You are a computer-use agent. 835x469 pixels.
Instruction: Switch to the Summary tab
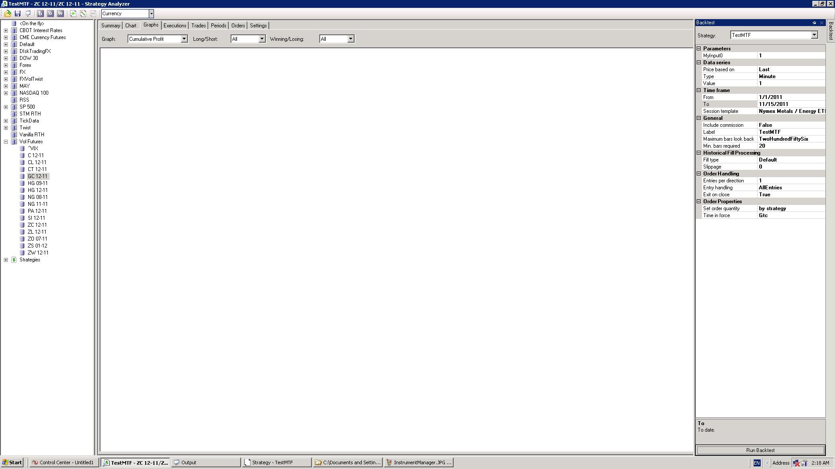pyautogui.click(x=110, y=26)
